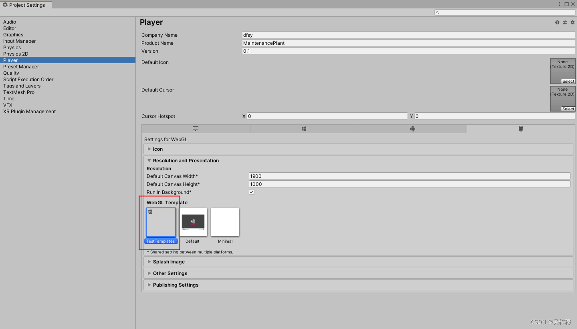The image size is (577, 329).
Task: Open the Player settings help documentation
Action: [x=557, y=22]
